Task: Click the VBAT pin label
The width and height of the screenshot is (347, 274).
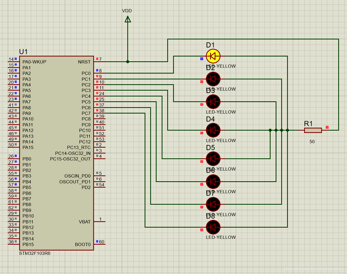Action: tap(85, 221)
